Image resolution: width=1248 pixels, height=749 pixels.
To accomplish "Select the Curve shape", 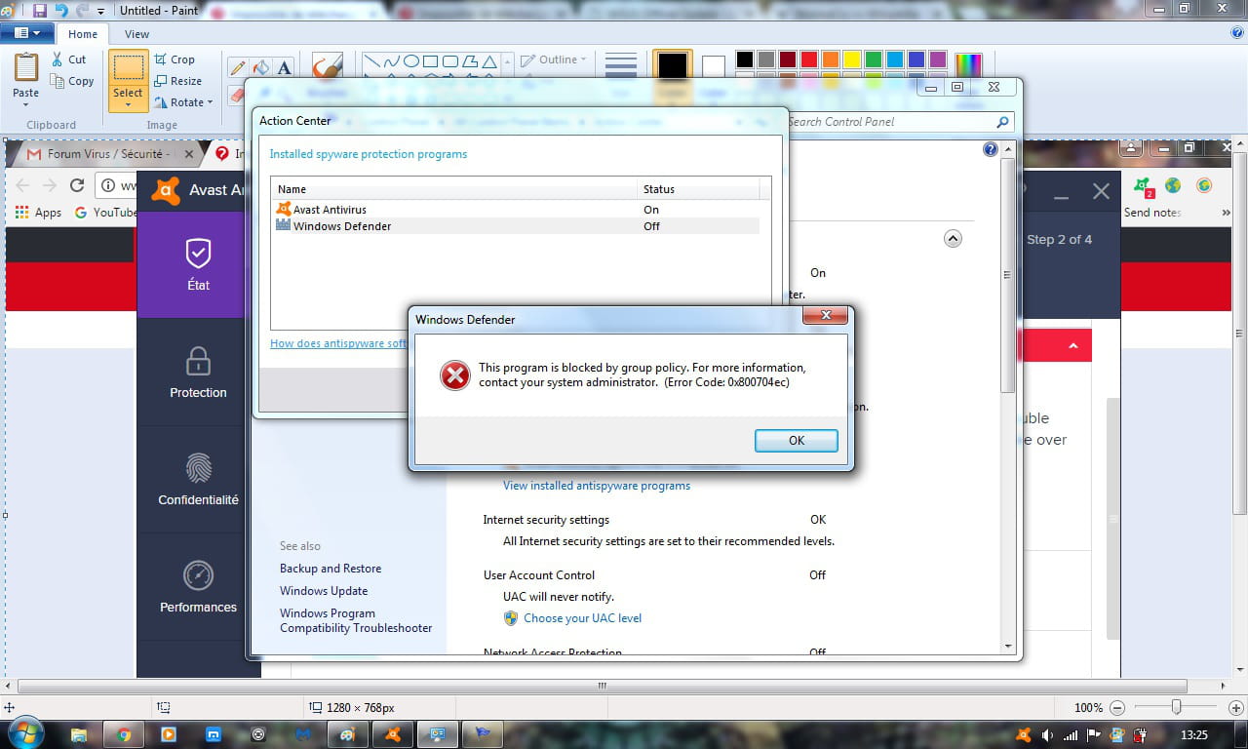I will [392, 61].
